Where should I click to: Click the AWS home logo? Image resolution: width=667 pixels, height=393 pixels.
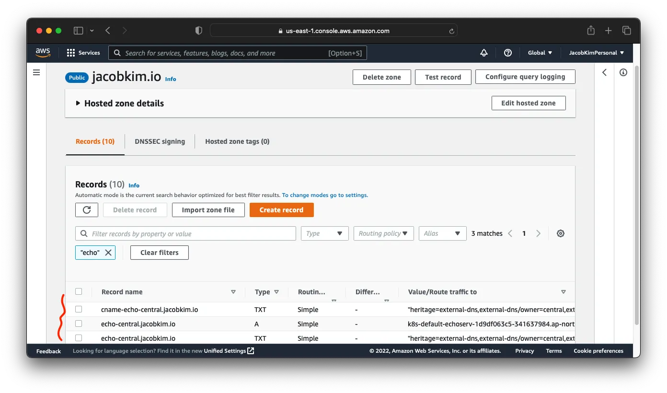pyautogui.click(x=43, y=53)
